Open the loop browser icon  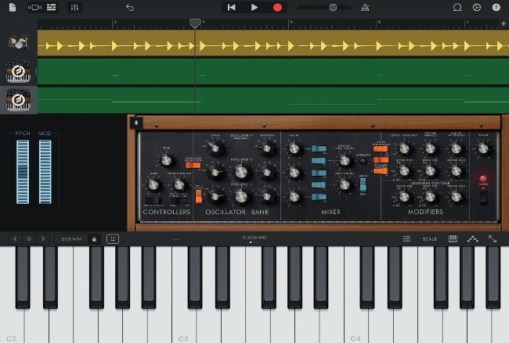point(457,7)
